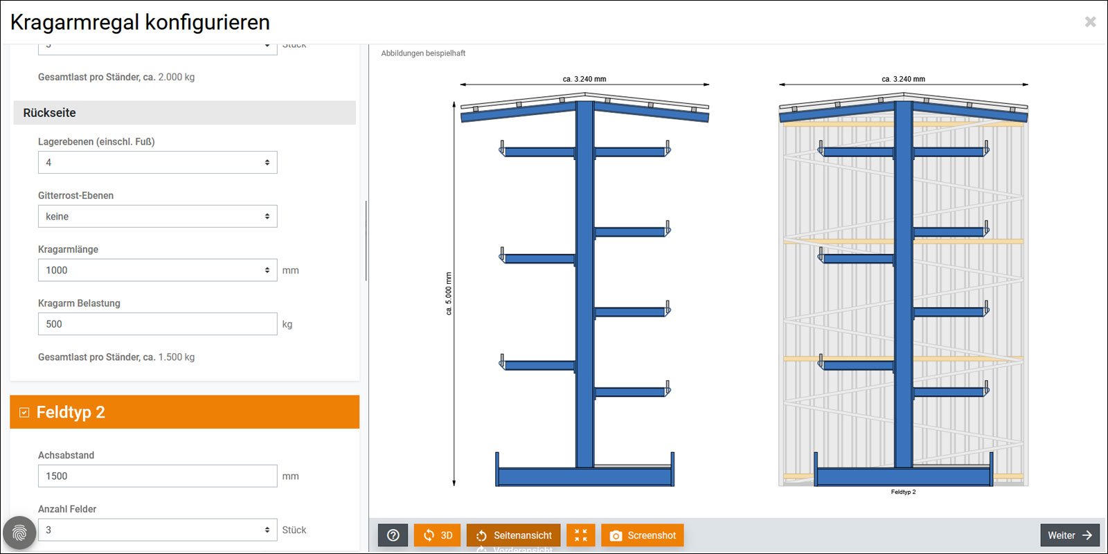Click the fingerprint privacy icon

(19, 533)
